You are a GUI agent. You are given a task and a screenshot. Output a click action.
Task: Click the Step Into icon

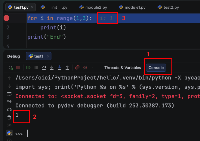pos(52,67)
